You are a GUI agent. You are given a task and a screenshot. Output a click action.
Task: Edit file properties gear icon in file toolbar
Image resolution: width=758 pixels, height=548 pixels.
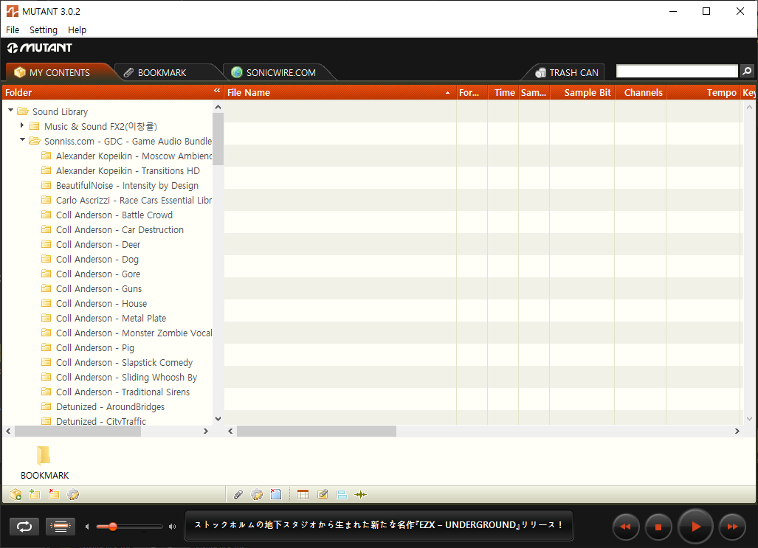(x=257, y=494)
